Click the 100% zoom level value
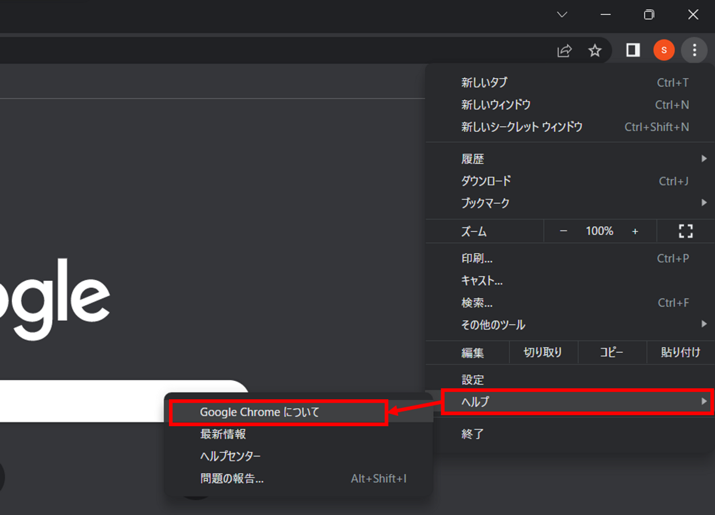This screenshot has height=515, width=715. click(599, 231)
